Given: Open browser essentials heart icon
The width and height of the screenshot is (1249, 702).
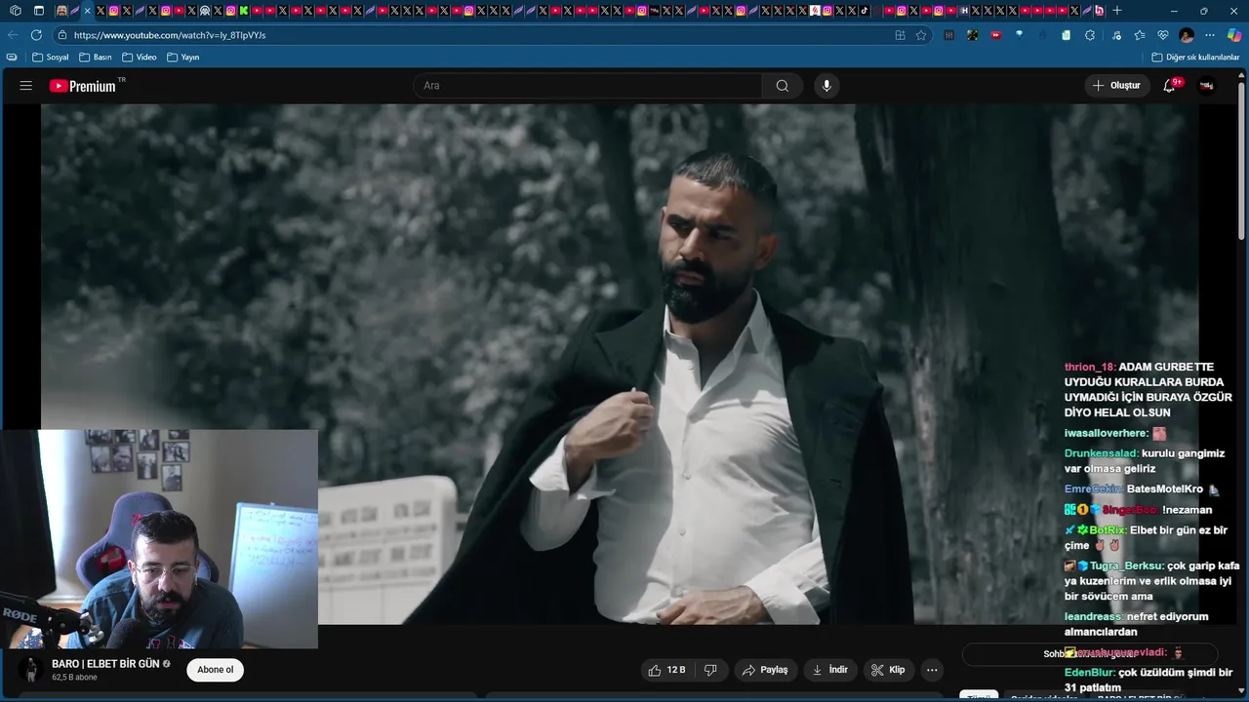Looking at the screenshot, I should click(x=1162, y=35).
